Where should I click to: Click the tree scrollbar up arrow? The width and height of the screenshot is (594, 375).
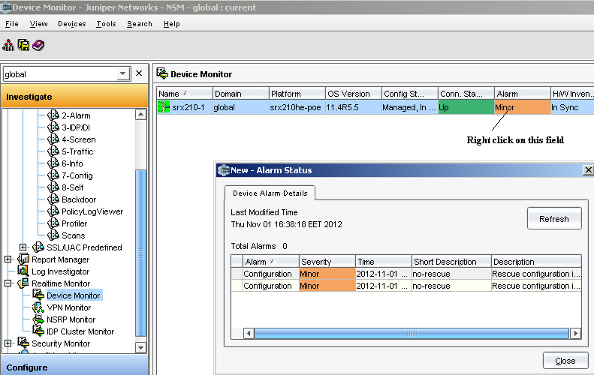click(141, 114)
